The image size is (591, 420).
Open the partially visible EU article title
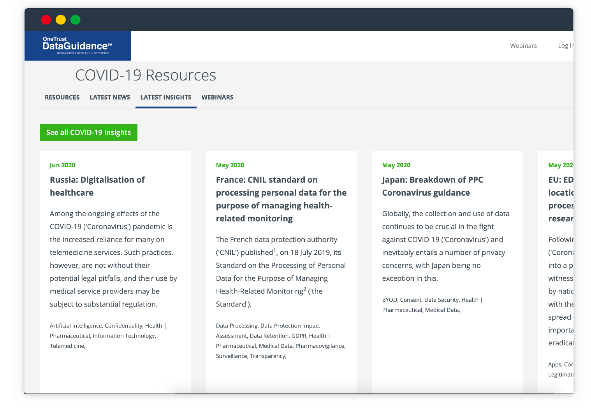[x=561, y=199]
